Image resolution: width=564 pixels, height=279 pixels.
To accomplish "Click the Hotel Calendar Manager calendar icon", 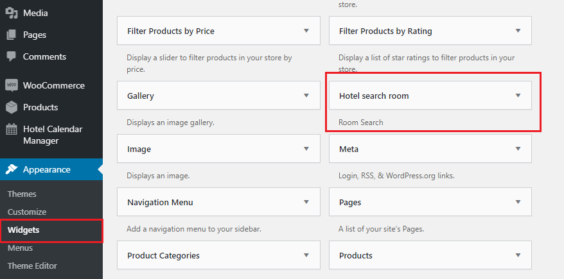I will pos(12,130).
